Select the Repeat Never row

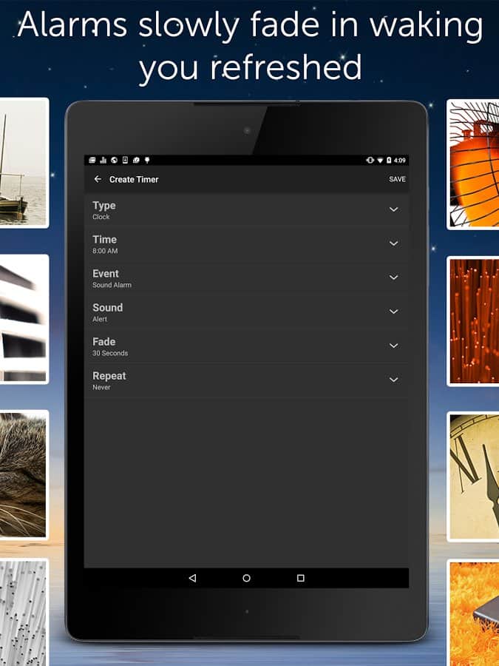[222, 380]
